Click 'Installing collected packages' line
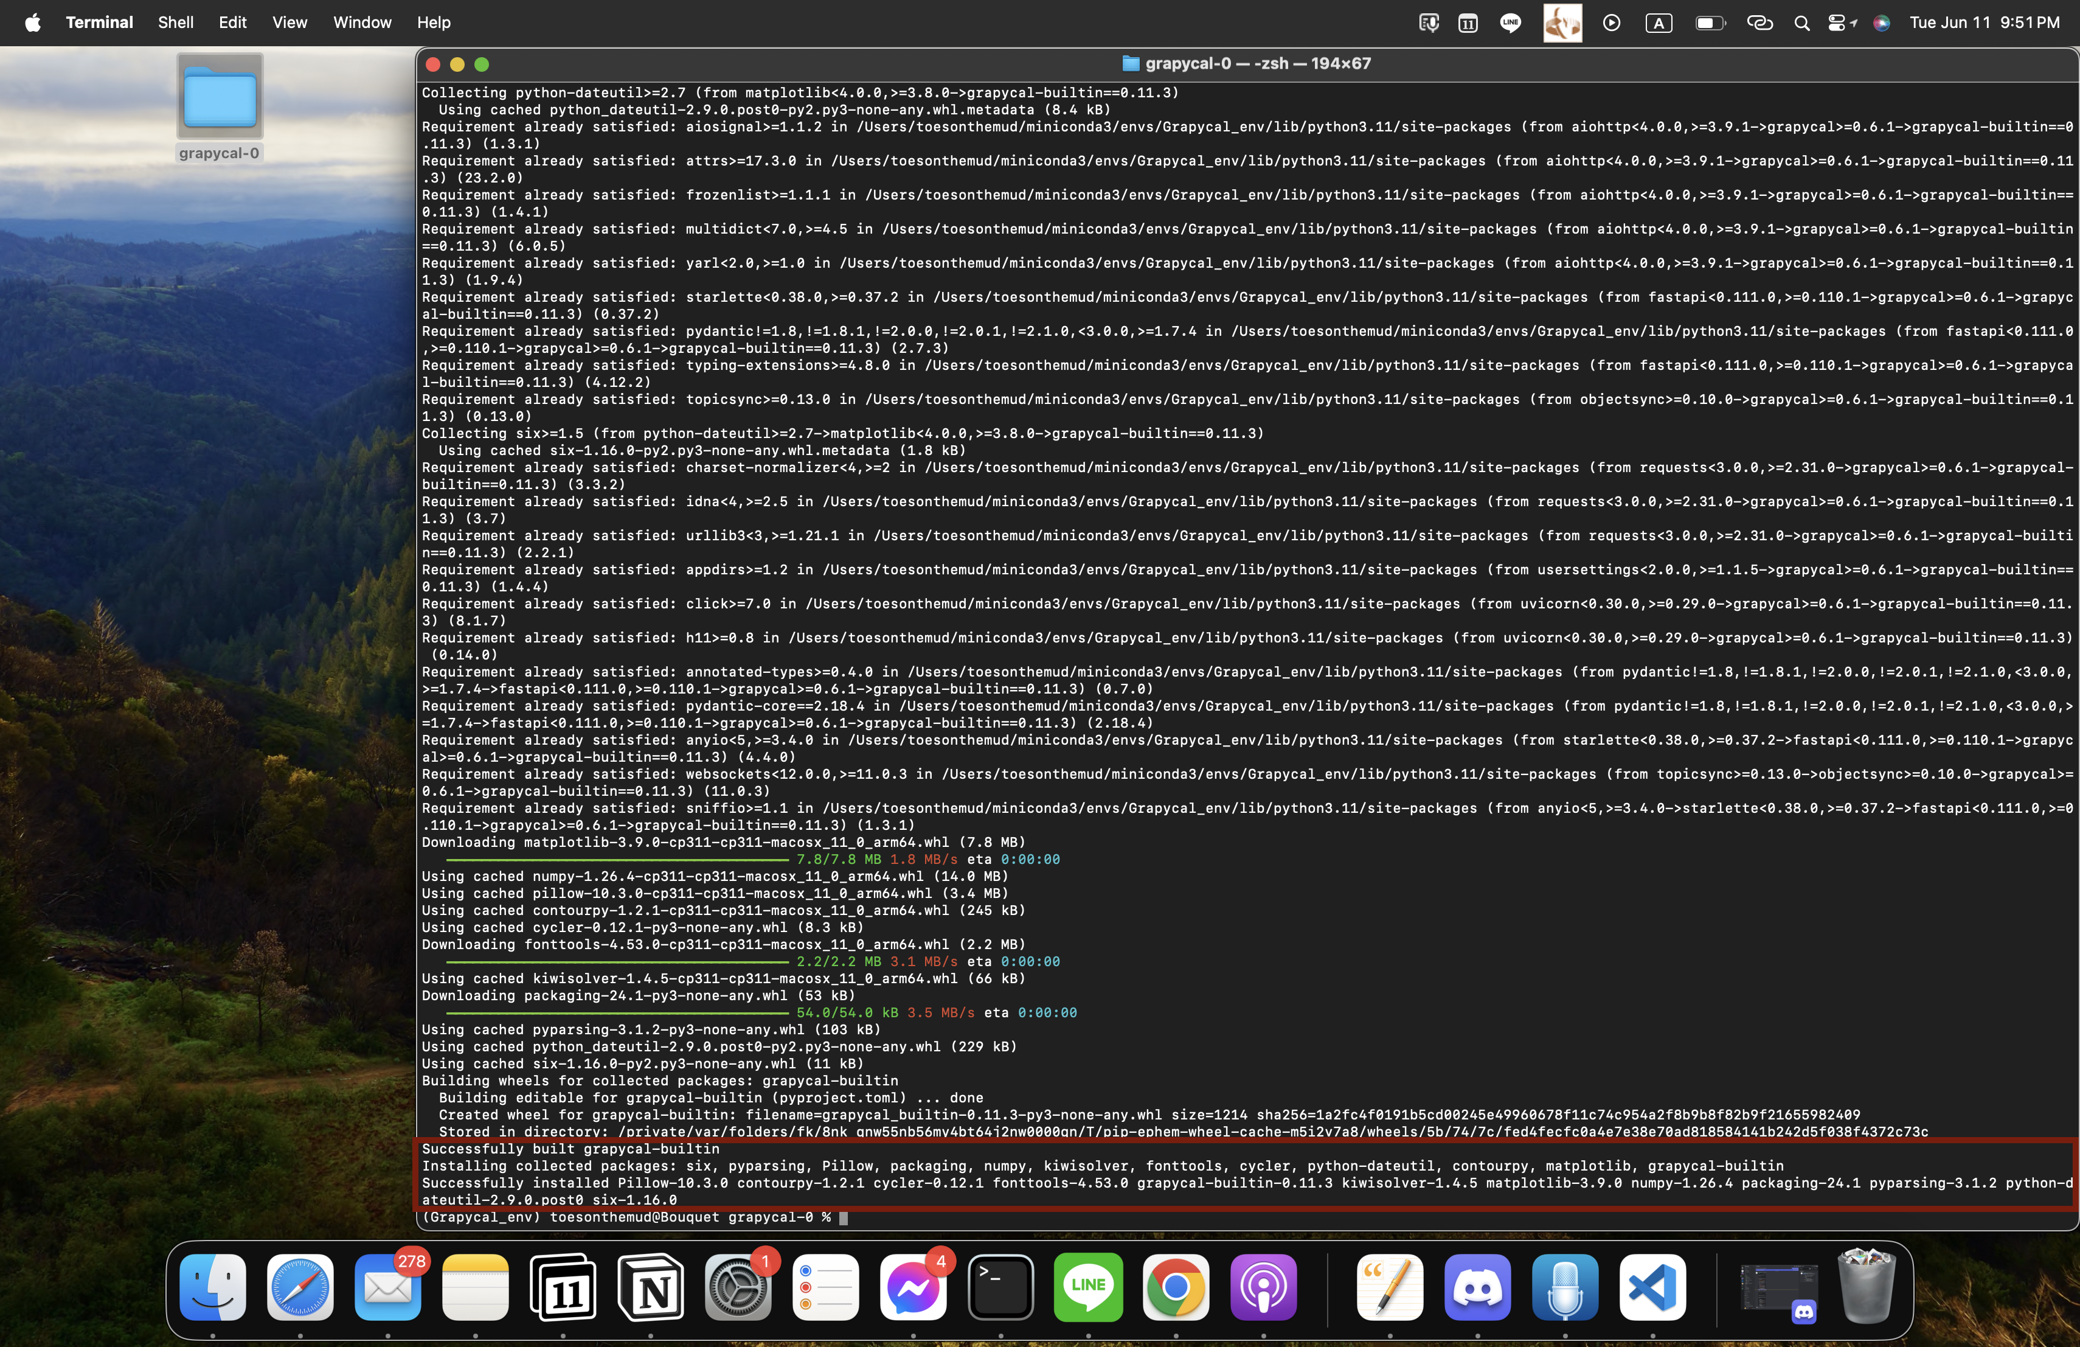This screenshot has height=1347, width=2080. (x=1103, y=1166)
